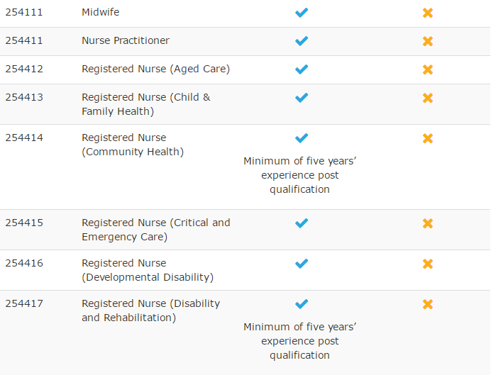Click the occupation code 254415
Image resolution: width=491 pixels, height=375 pixels.
[x=24, y=223]
